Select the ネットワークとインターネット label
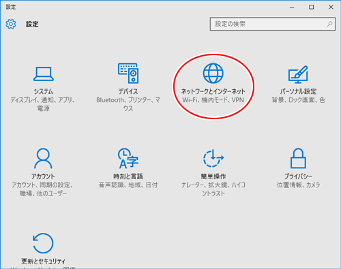This screenshot has width=341, height=269. [x=213, y=91]
